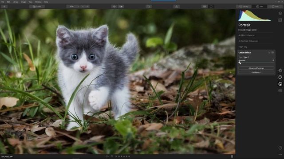Viewport: 284px width, 159px height.
Task: Open the View menu
Action: click(31, 2)
